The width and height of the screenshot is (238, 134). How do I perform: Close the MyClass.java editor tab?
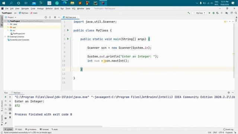78,17
